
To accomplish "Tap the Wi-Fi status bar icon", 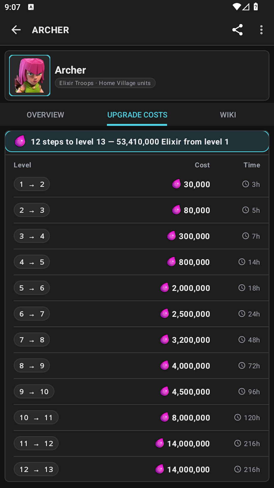I will click(x=237, y=7).
